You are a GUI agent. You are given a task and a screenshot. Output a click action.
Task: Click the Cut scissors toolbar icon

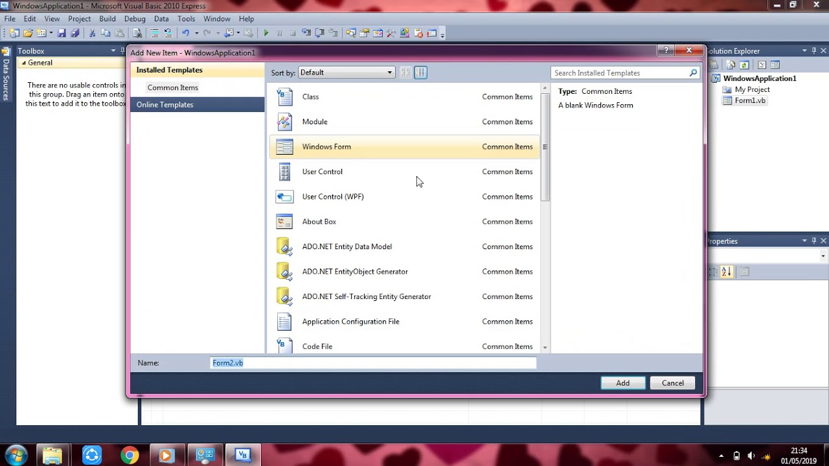pos(93,33)
